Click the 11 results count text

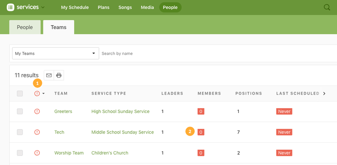pyautogui.click(x=27, y=75)
